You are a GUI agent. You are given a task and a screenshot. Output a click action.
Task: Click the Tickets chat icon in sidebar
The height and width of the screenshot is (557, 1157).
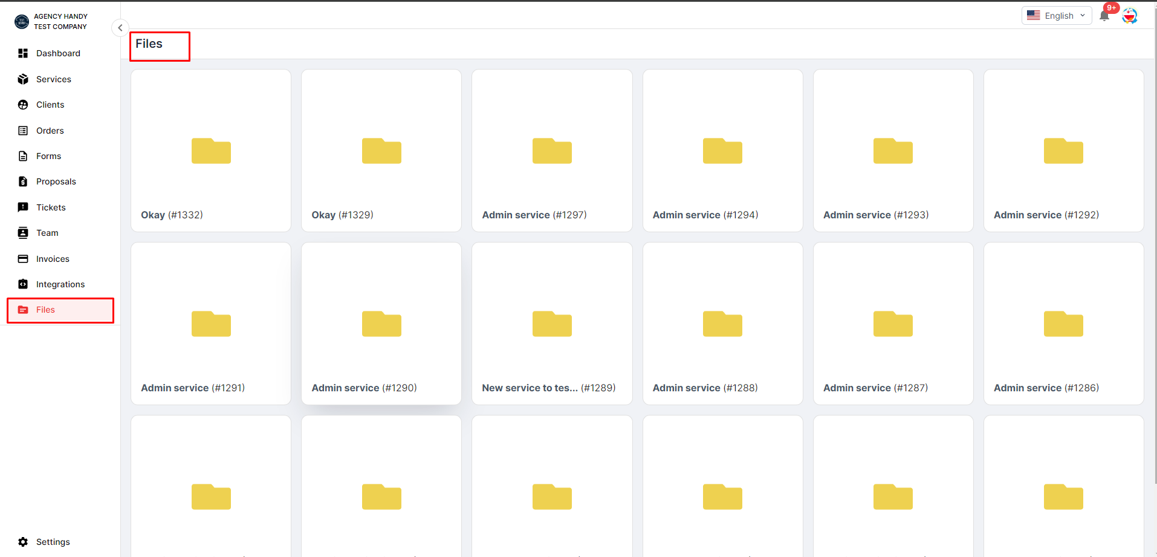[x=23, y=207]
